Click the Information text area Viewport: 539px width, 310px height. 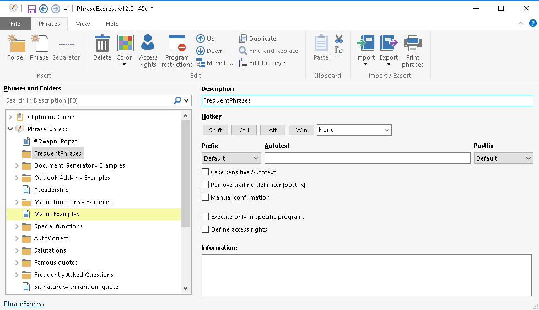click(366, 275)
